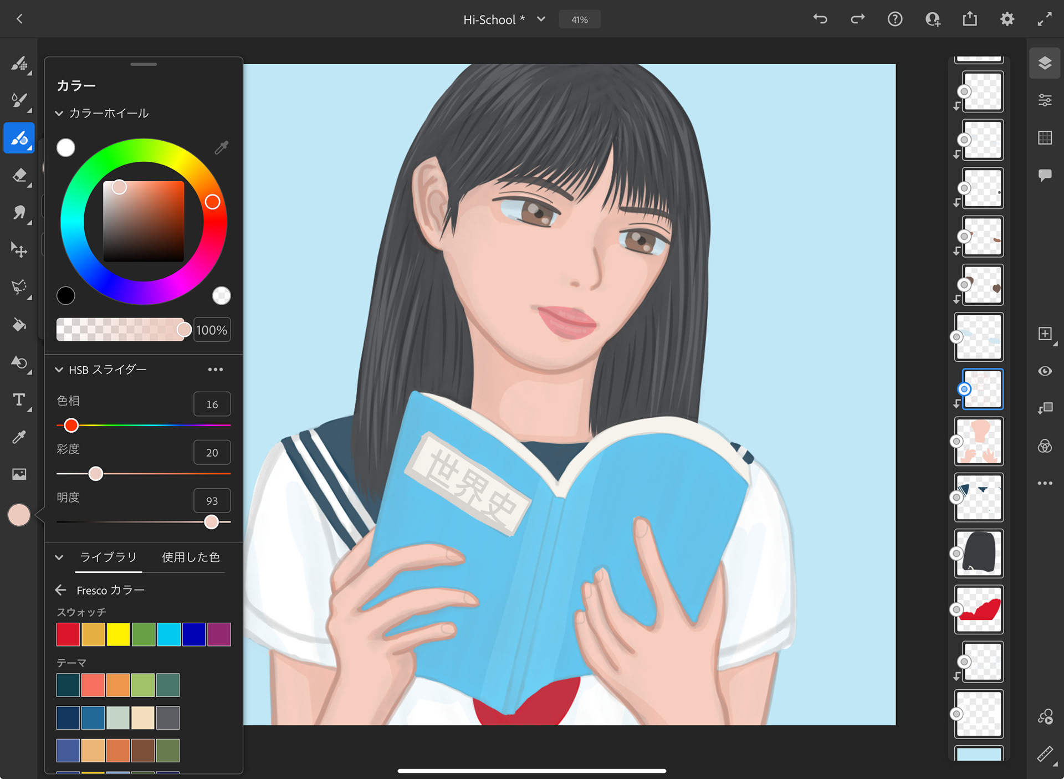Select the Text tool
The width and height of the screenshot is (1064, 779).
19,399
